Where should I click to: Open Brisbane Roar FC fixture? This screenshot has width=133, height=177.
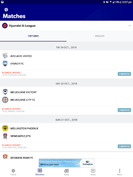pyautogui.click(x=66, y=157)
